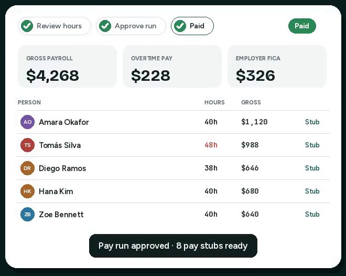346x276 pixels.
Task: Click the $1,120 gross amount
Action: coord(254,122)
